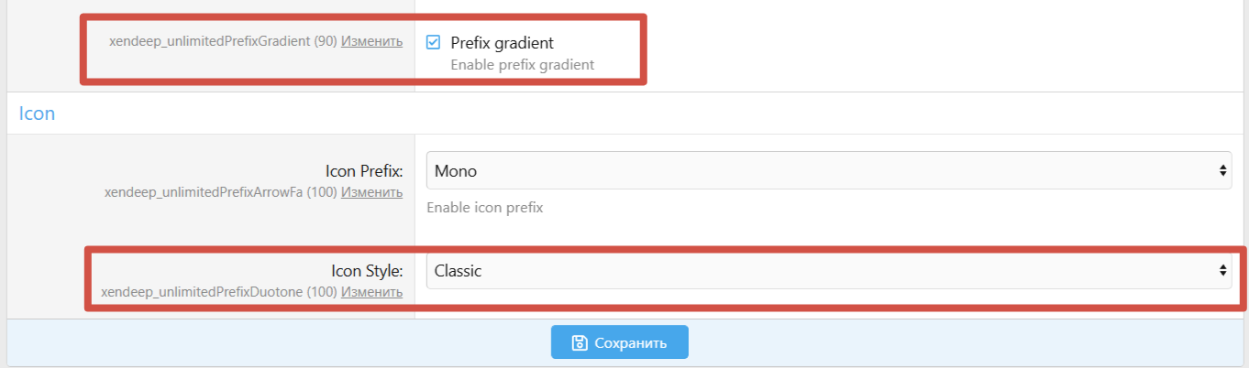Click the floppy disk save icon
Viewport: 1249px width, 368px height.
(579, 343)
